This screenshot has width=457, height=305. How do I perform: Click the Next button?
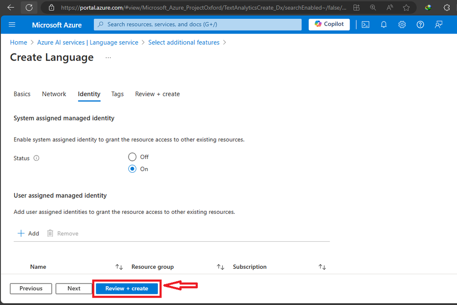click(x=74, y=289)
